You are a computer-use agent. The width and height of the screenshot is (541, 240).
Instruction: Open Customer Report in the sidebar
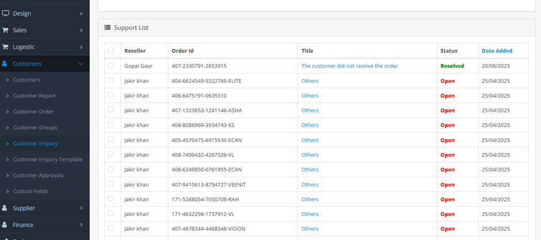[34, 96]
